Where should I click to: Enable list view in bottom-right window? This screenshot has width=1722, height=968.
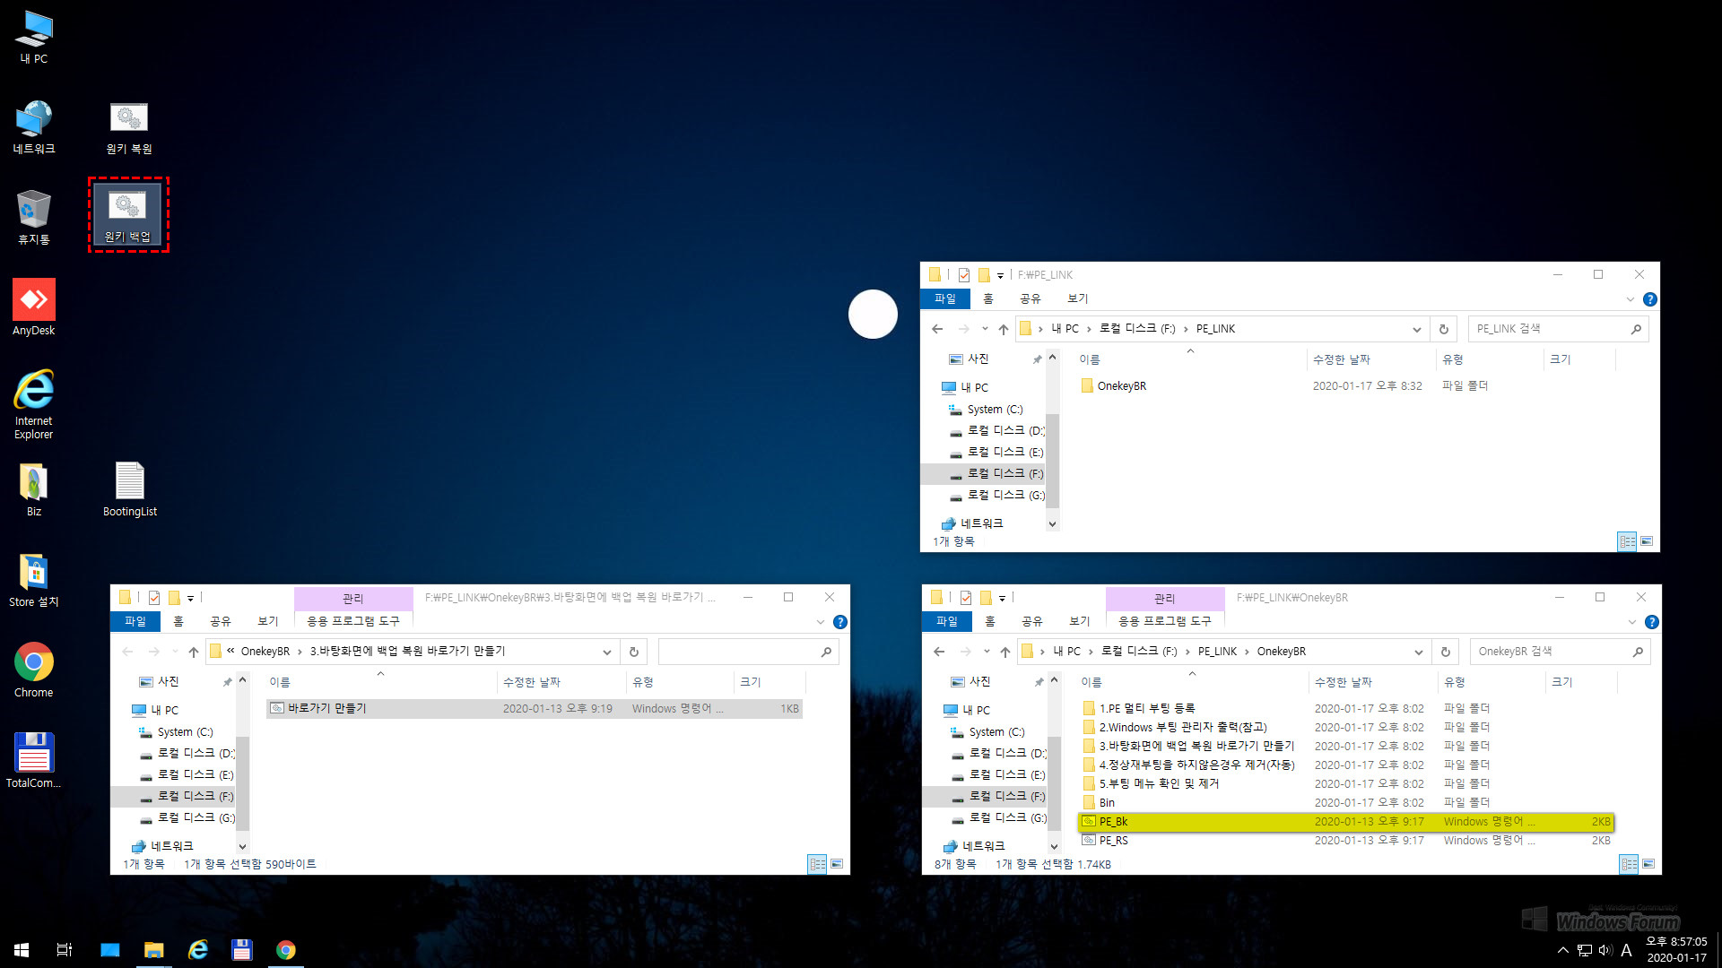tap(1628, 864)
